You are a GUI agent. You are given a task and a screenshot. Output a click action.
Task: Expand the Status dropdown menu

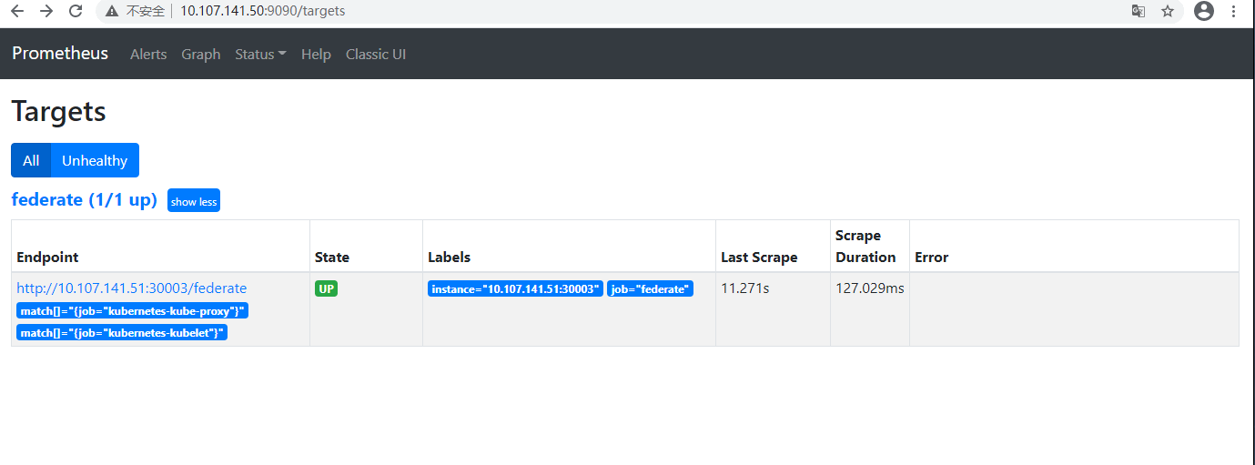tap(260, 55)
